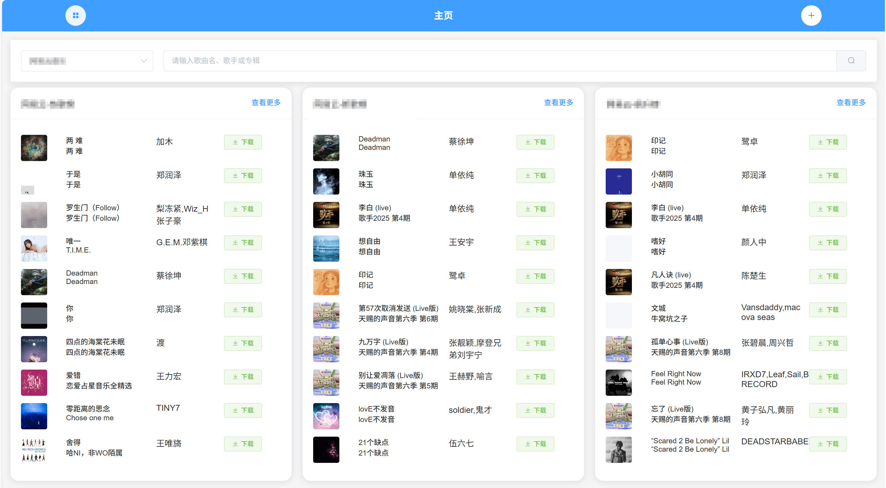886x488 pixels.
Task: Download 孤单心事 (Live版) by 张碧晨
Action: click(x=828, y=343)
